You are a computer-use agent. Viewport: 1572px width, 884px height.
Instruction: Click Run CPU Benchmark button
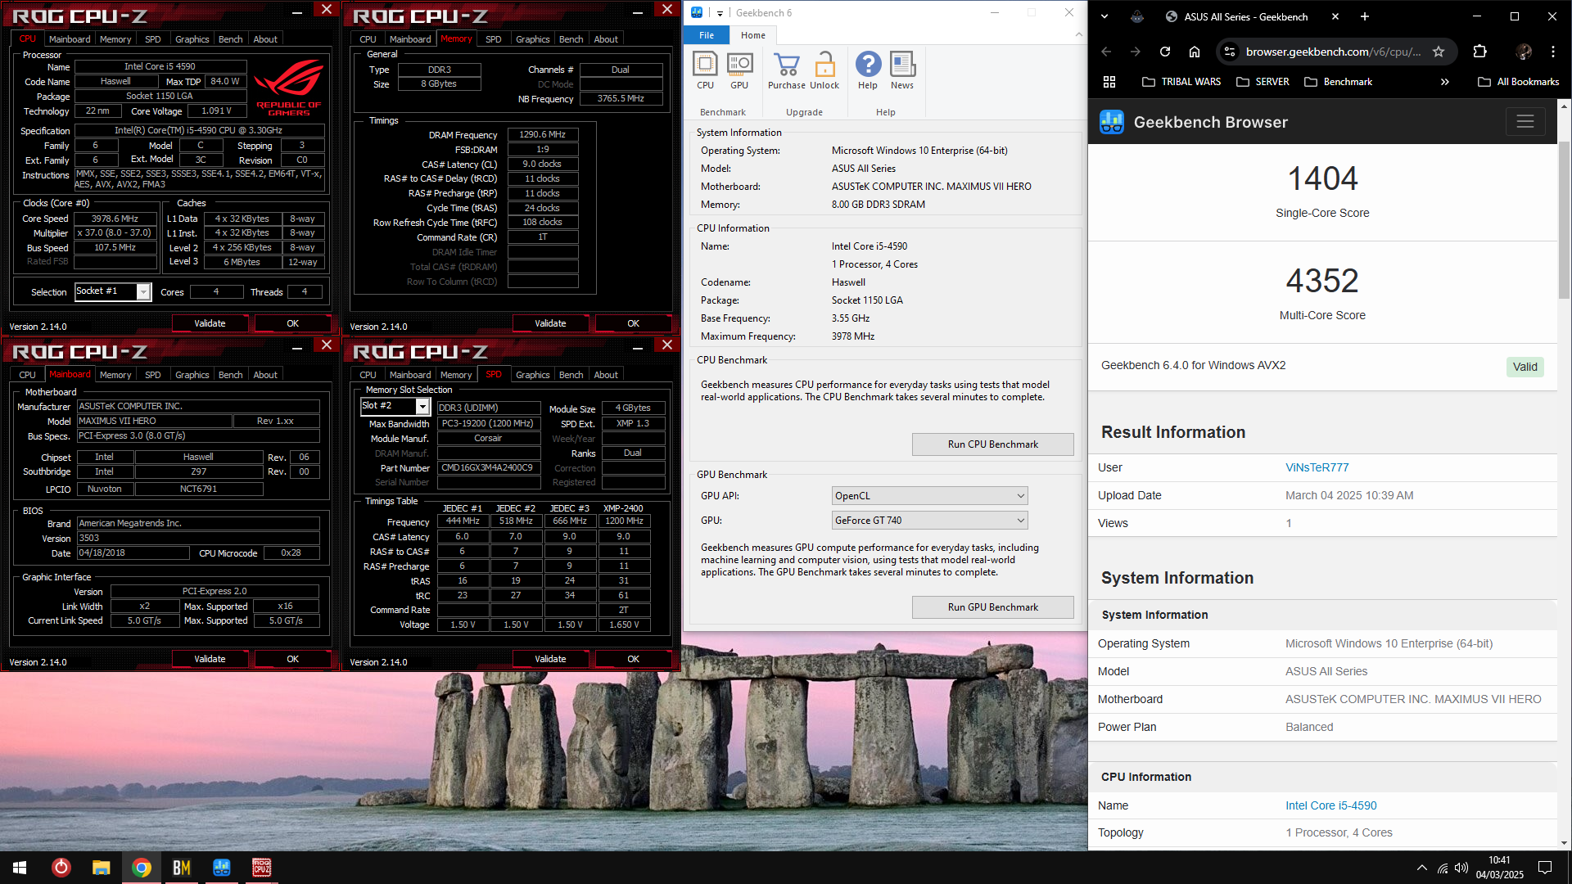[x=992, y=444]
